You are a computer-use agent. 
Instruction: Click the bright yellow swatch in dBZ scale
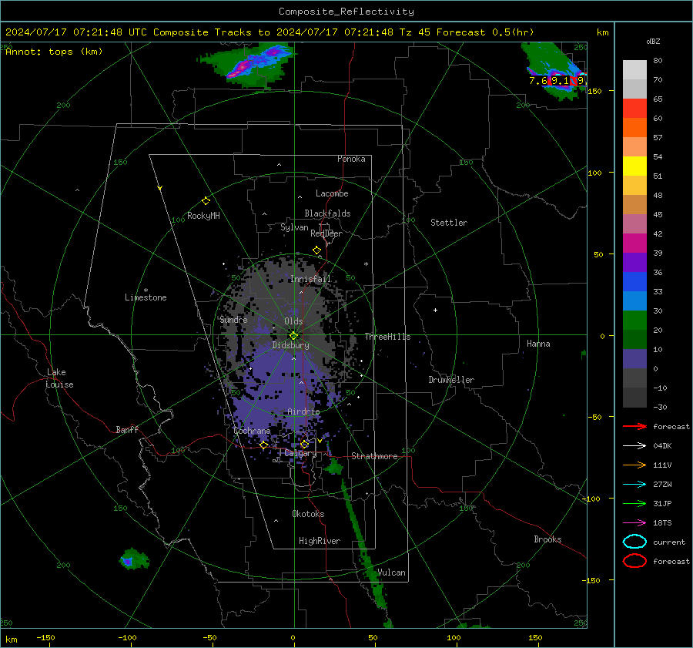[x=634, y=166]
